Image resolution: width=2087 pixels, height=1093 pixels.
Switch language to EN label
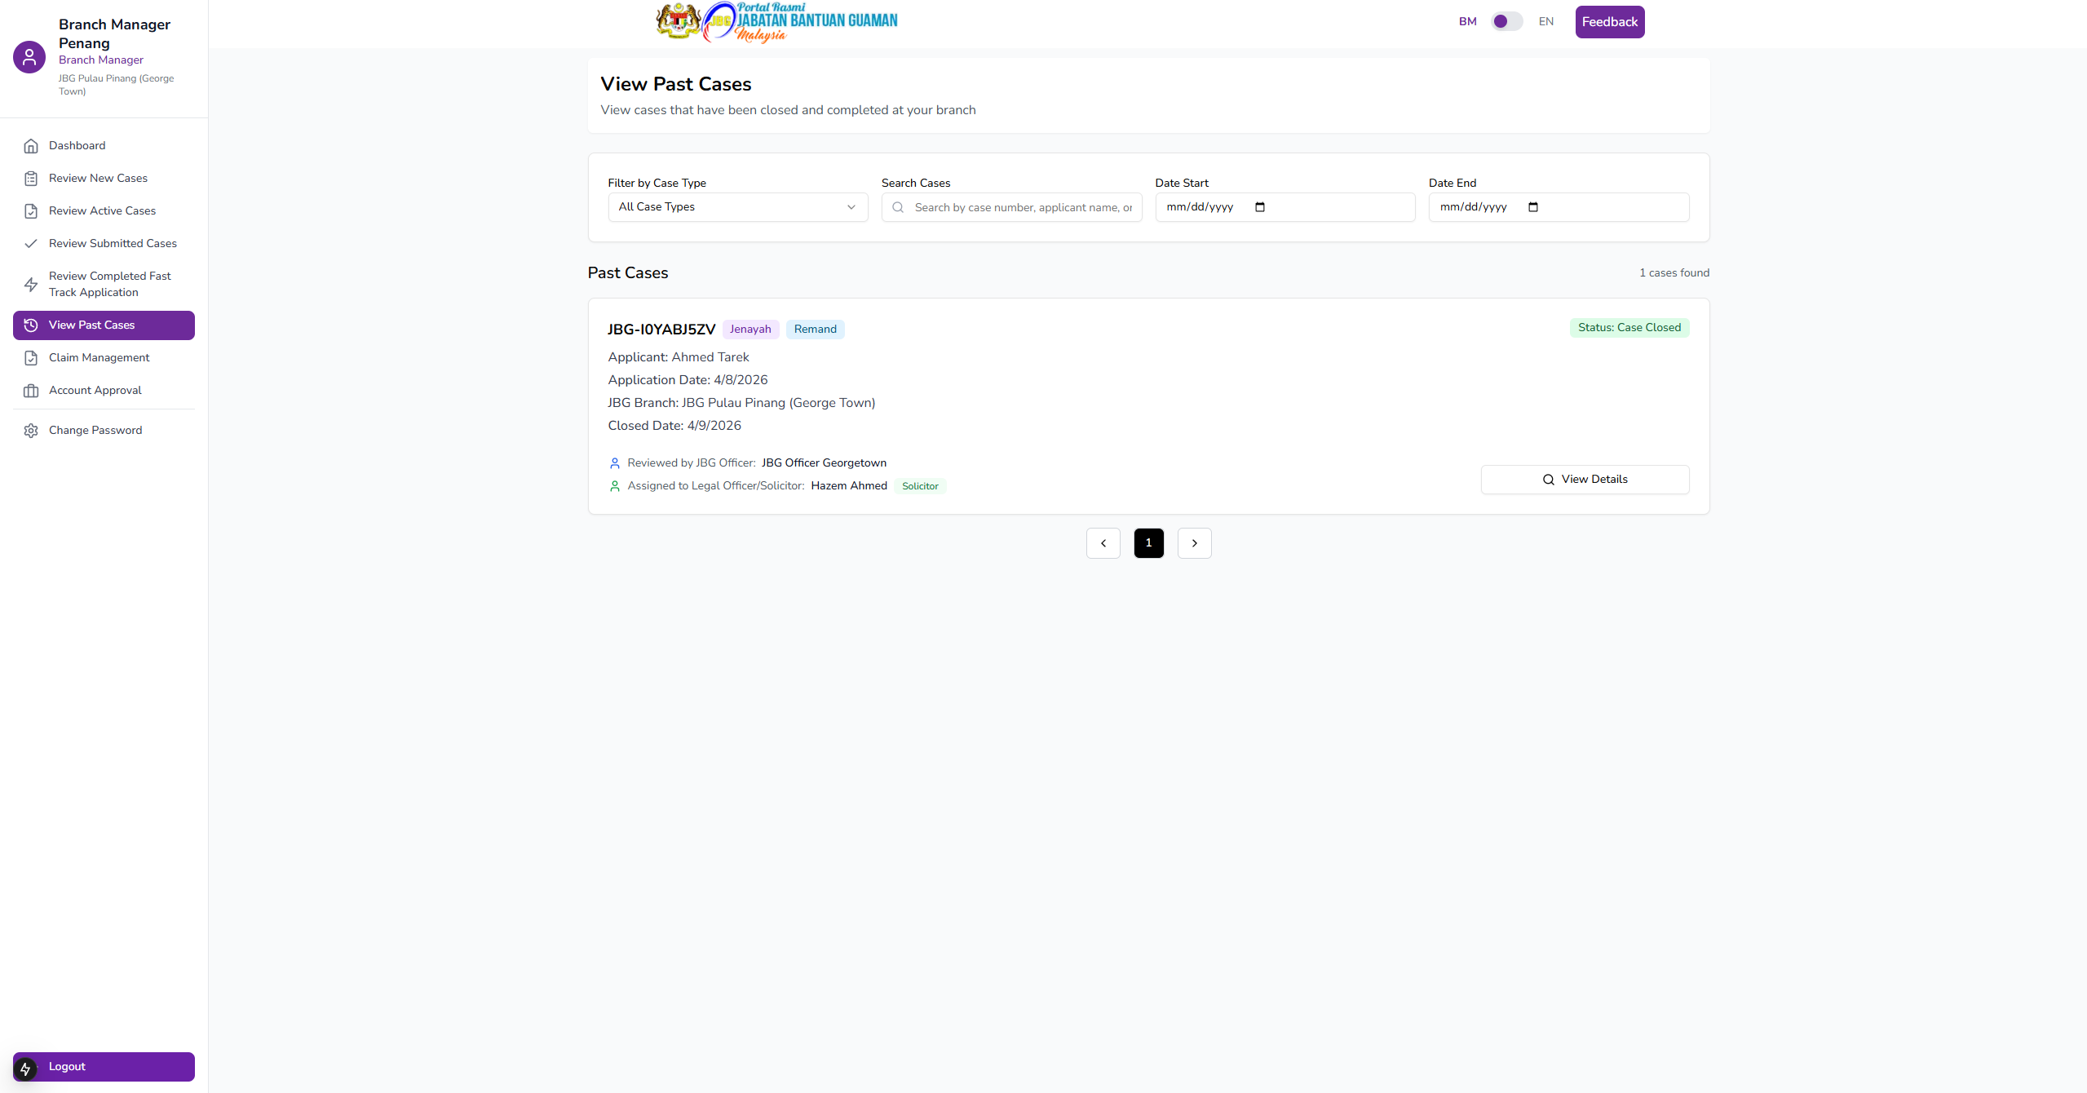[x=1545, y=22]
